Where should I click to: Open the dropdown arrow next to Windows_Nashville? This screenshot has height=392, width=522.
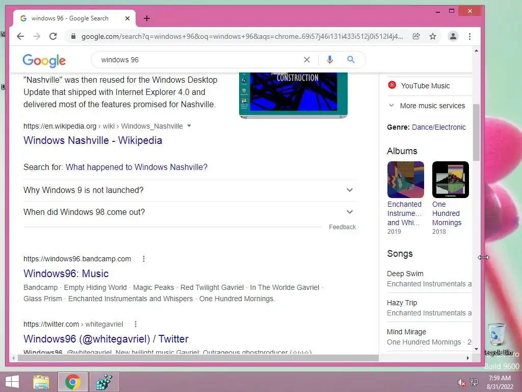[189, 126]
